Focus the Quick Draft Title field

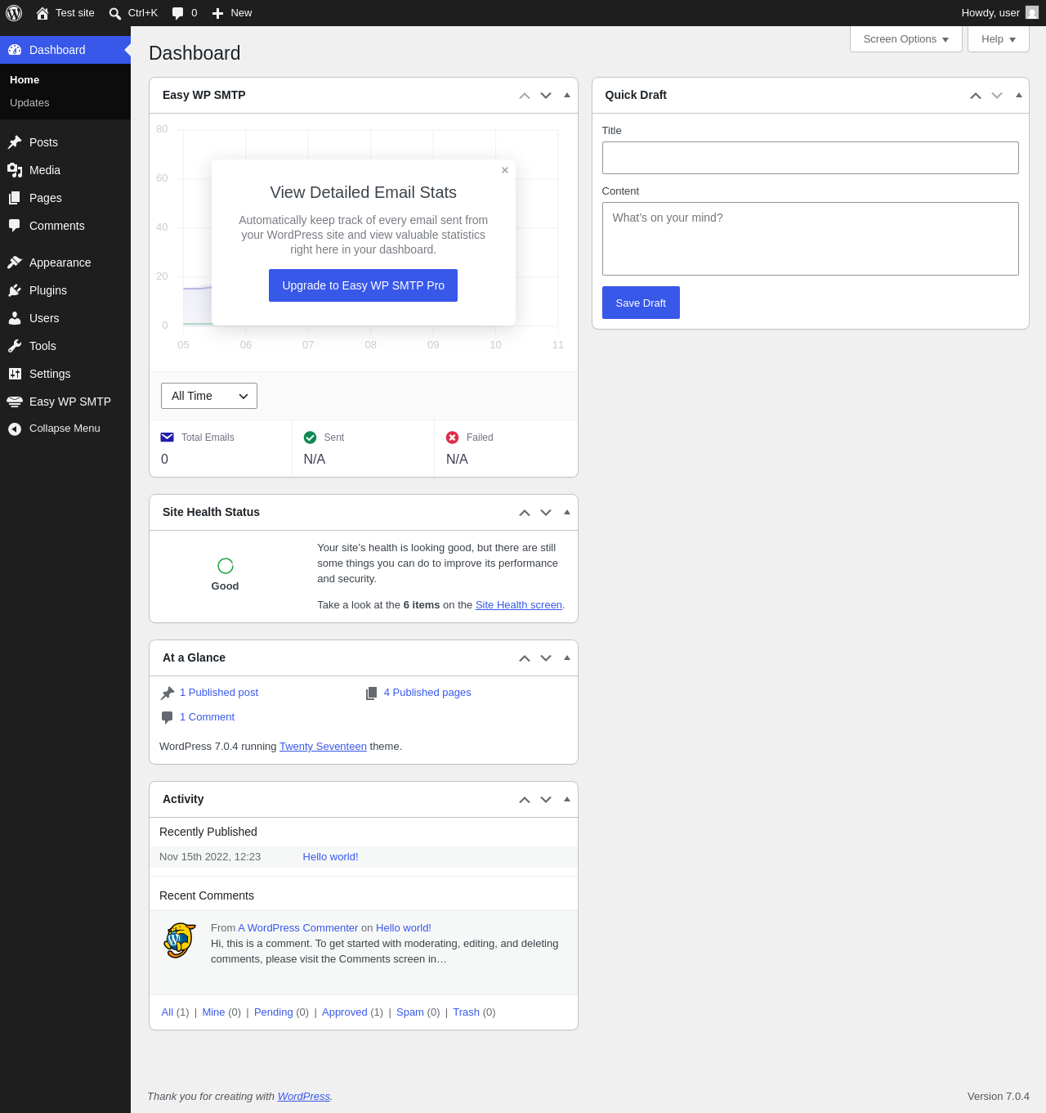pyautogui.click(x=811, y=158)
